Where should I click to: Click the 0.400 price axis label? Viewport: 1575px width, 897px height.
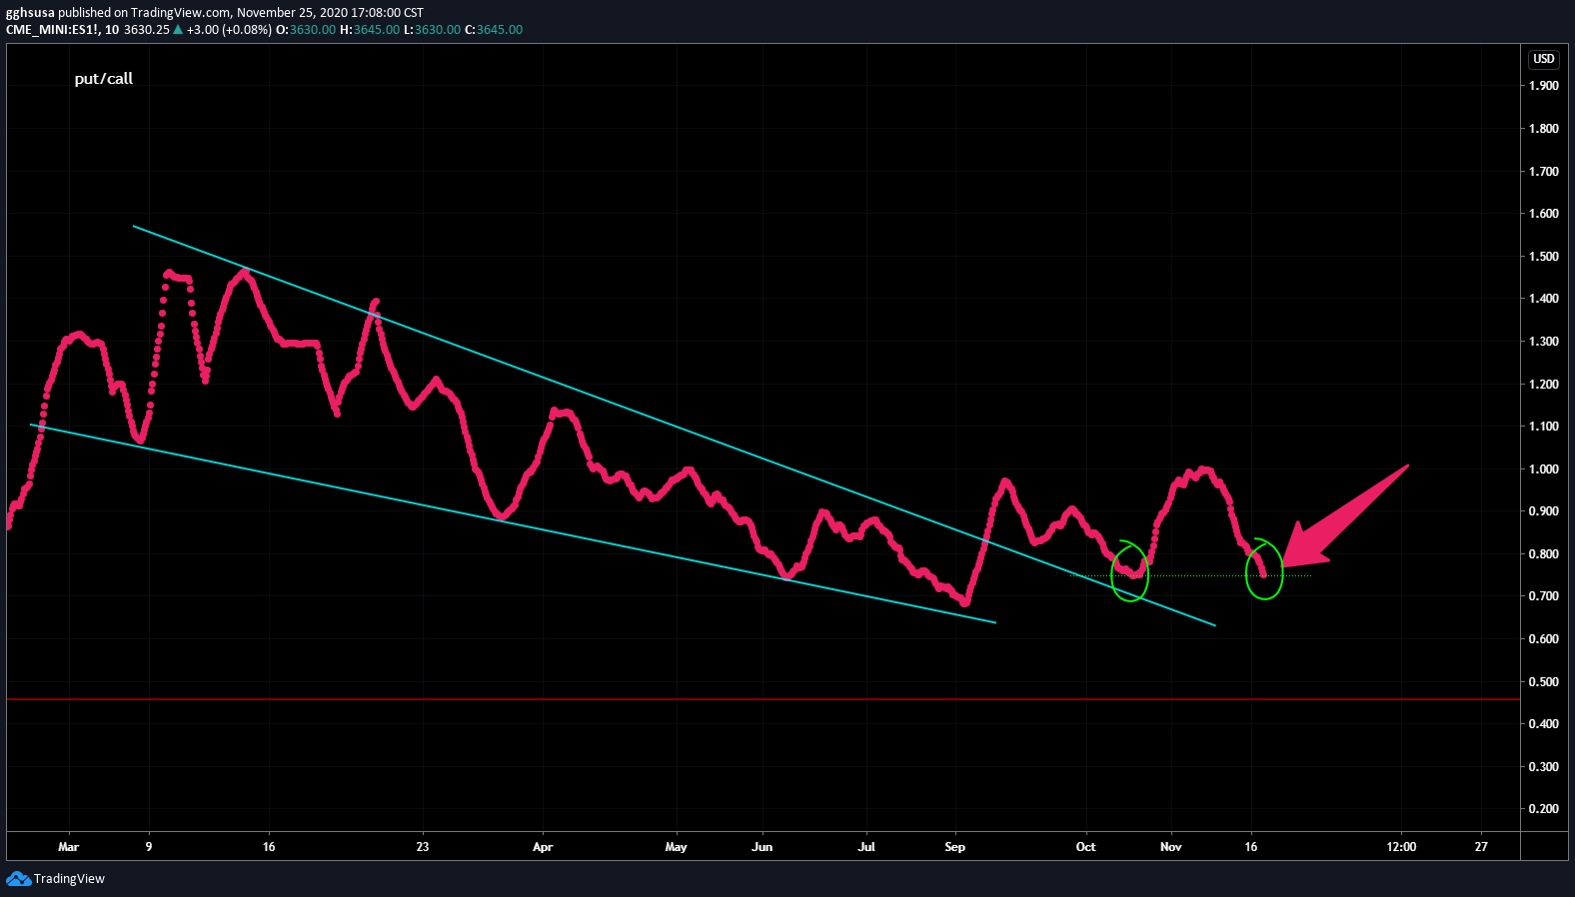pos(1544,724)
